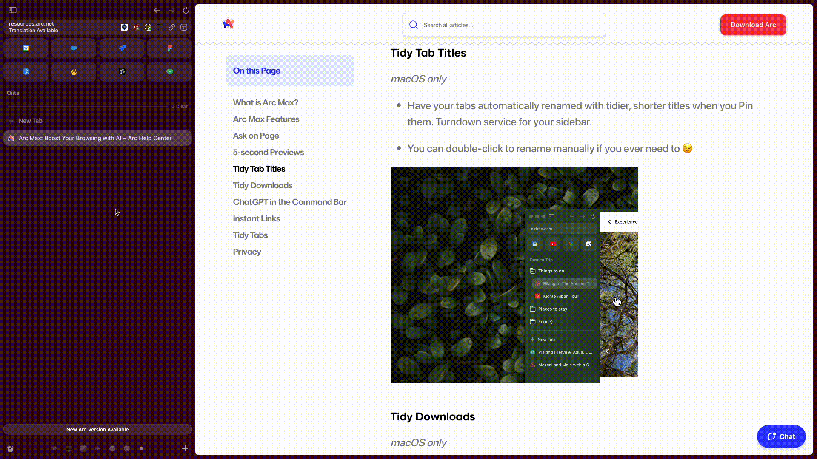Reload the current page

tap(186, 10)
